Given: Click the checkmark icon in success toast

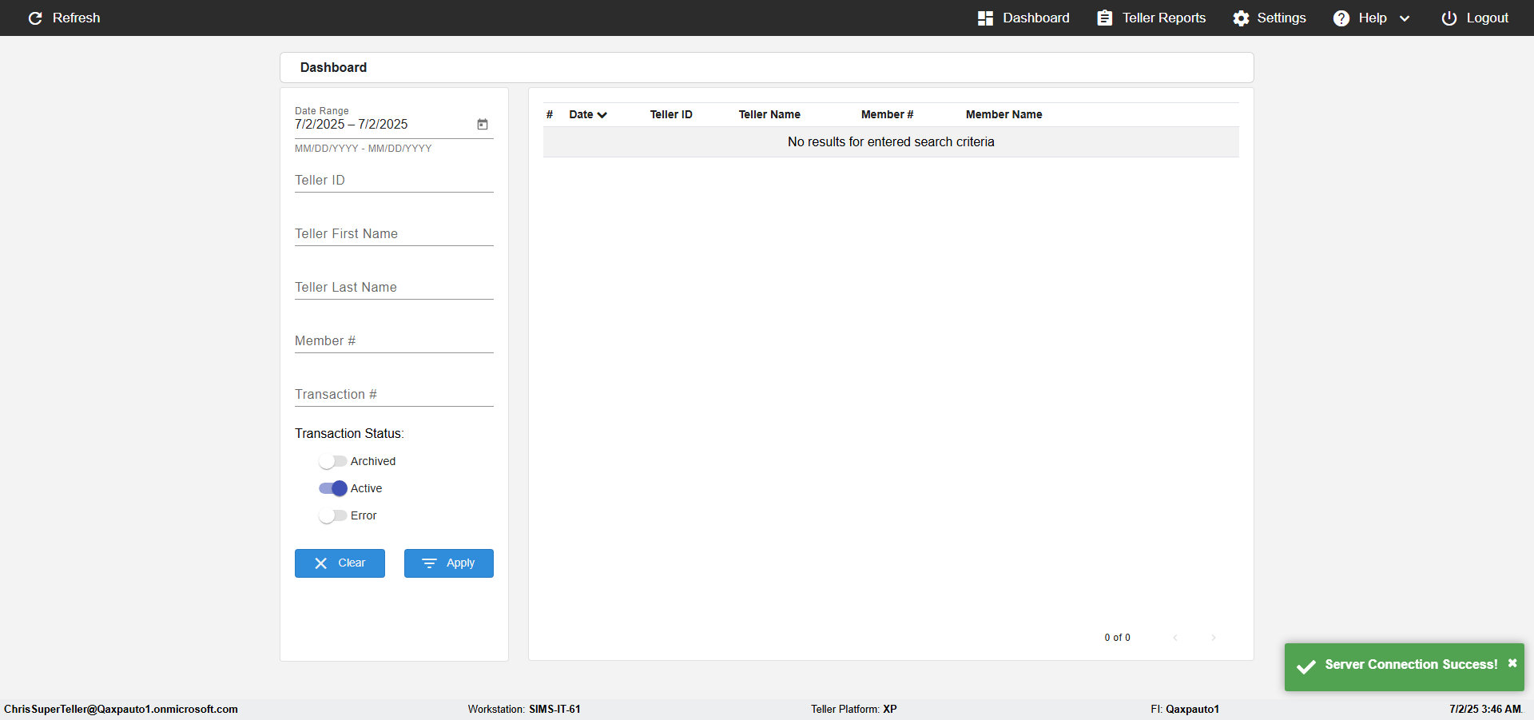Looking at the screenshot, I should tap(1306, 666).
